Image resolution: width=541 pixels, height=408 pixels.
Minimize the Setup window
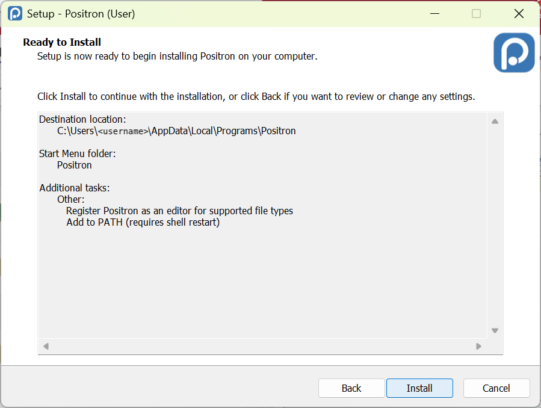434,13
